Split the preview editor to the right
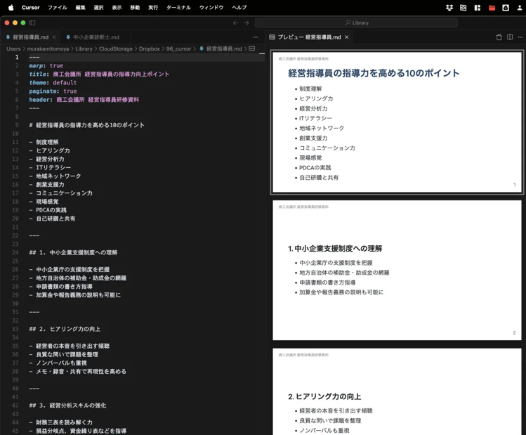The image size is (526, 435). [510, 37]
